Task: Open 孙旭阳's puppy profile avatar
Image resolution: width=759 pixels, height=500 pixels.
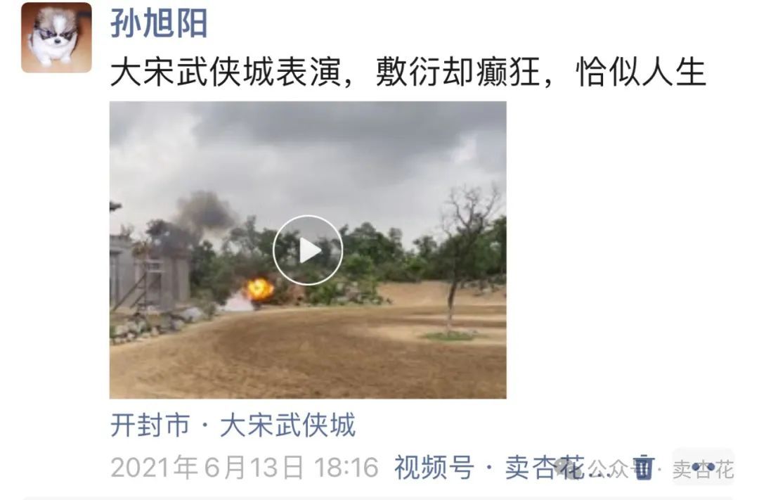Action: click(x=57, y=37)
